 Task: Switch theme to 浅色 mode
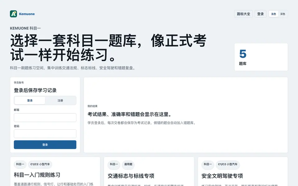(x=273, y=14)
